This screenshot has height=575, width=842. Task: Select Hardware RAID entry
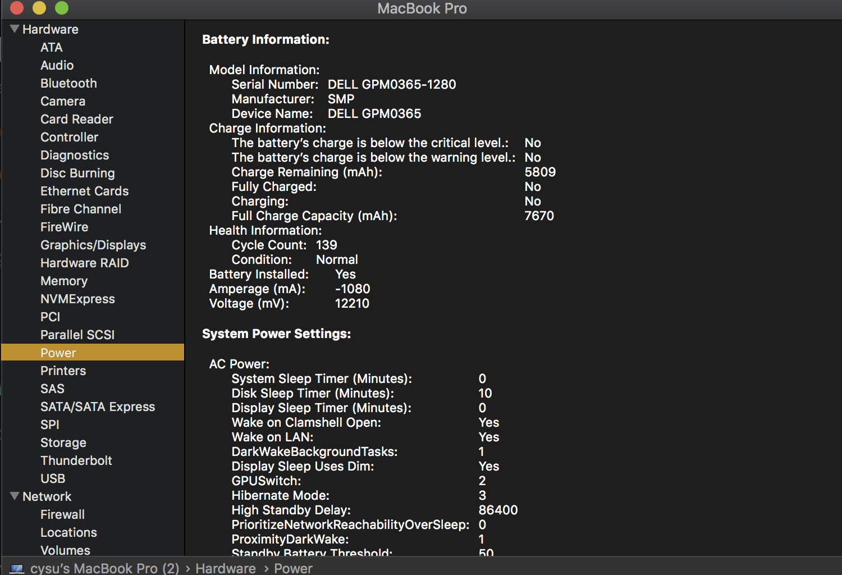tap(85, 263)
